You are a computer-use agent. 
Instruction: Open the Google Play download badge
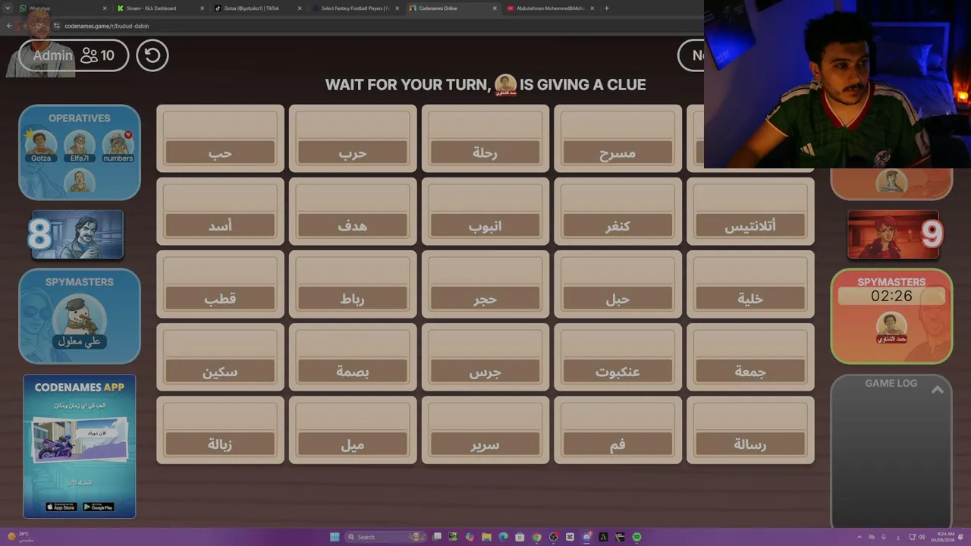pos(98,507)
